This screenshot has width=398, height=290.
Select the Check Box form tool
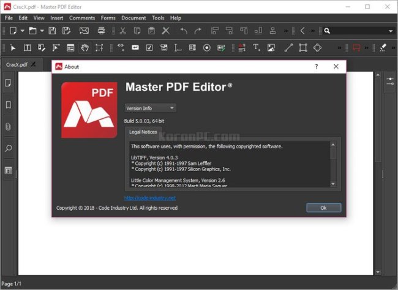149,48
